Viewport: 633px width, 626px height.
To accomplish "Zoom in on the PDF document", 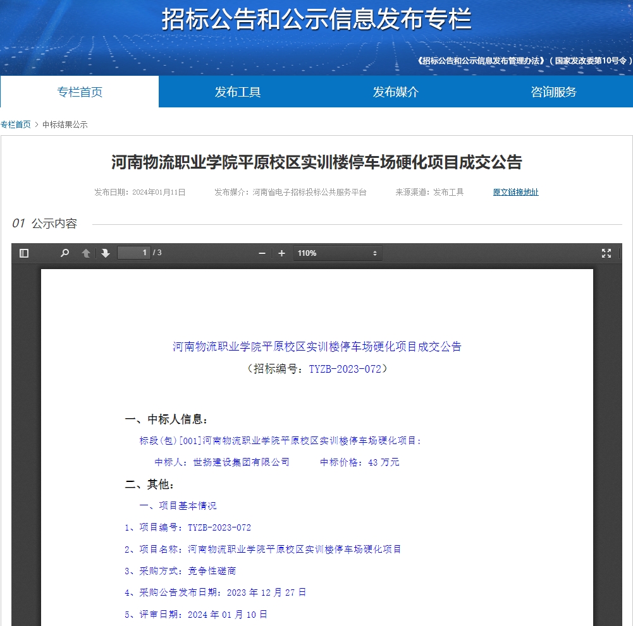I will [x=281, y=253].
